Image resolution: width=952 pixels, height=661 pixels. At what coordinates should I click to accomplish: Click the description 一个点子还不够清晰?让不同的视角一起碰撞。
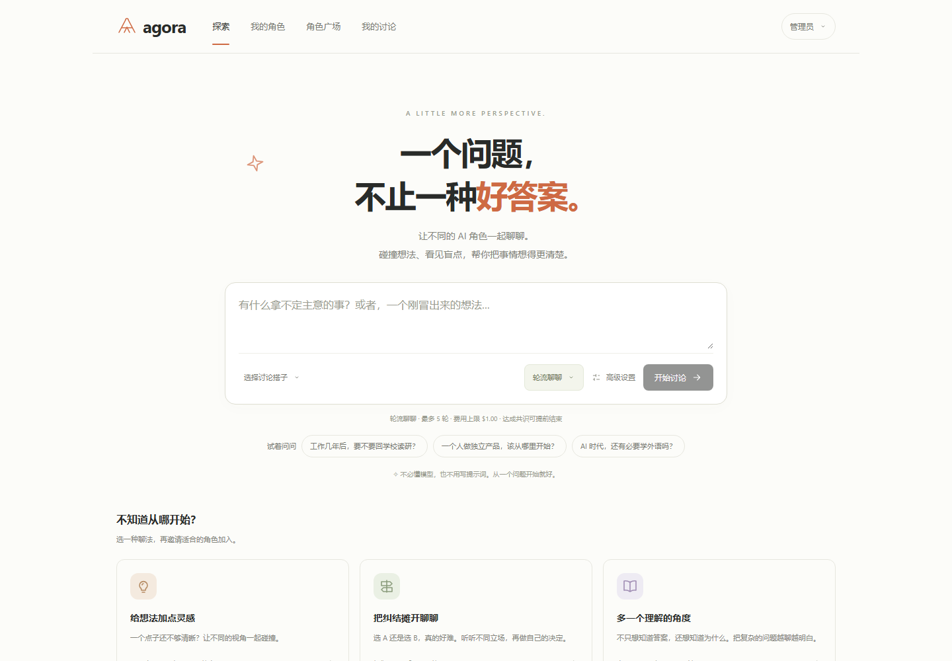[206, 638]
